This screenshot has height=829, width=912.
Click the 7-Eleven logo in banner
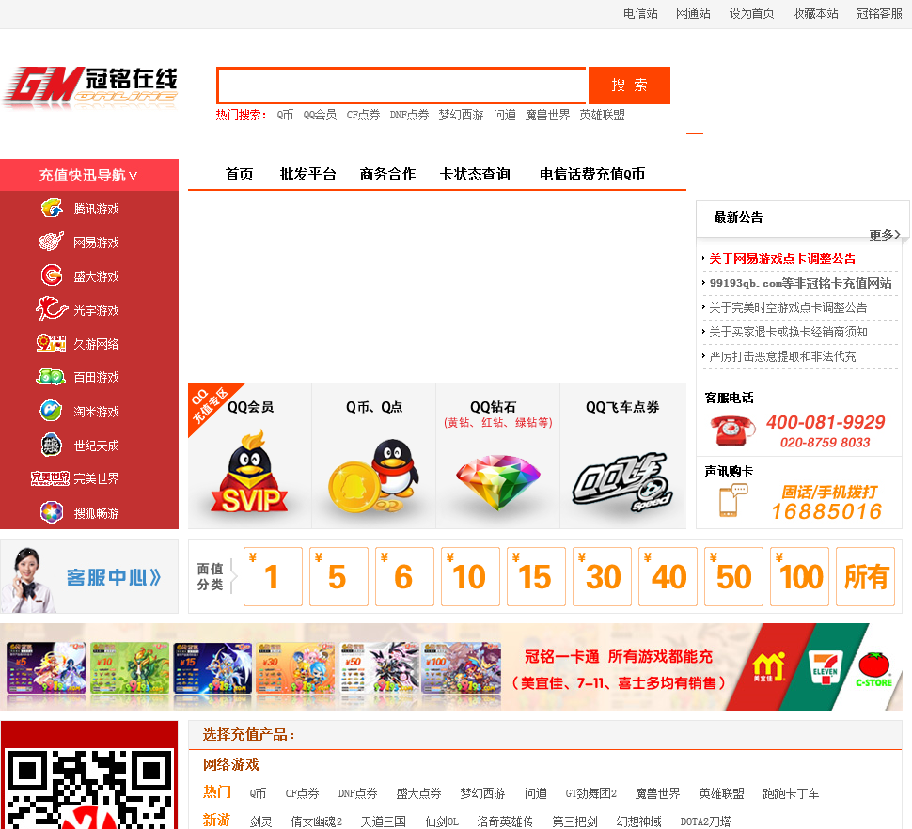[825, 668]
